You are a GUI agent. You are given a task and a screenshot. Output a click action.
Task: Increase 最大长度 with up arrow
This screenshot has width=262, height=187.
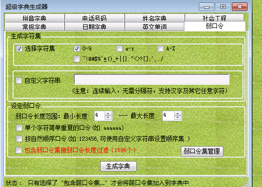point(178,114)
